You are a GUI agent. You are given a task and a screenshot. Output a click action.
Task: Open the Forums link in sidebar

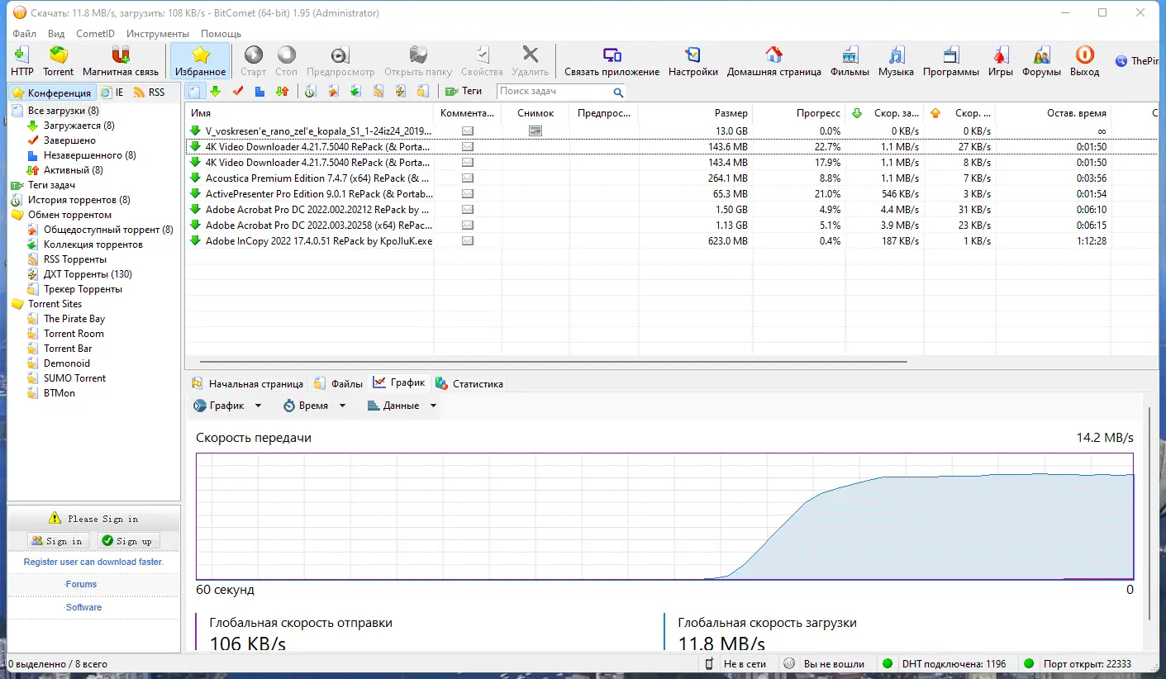click(x=81, y=584)
